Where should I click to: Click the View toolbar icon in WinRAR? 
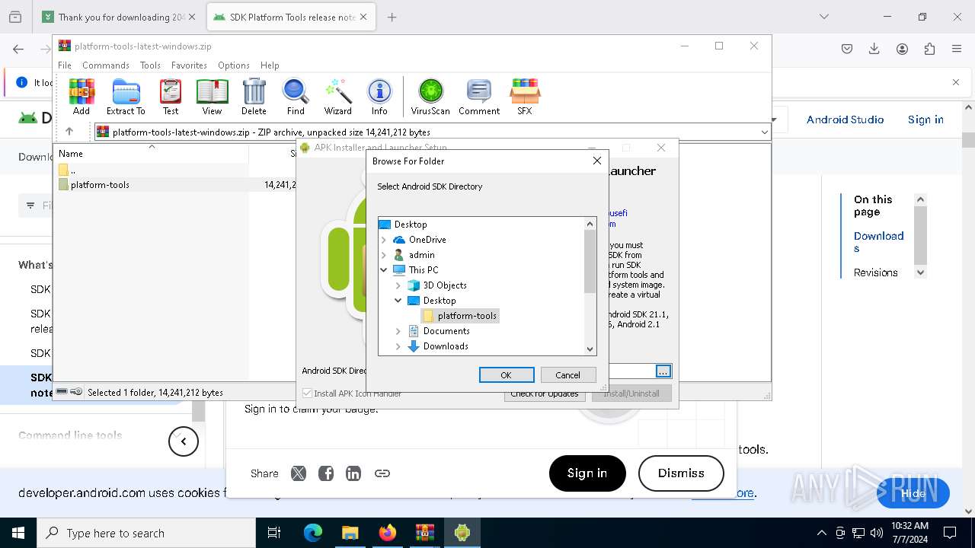pos(212,97)
